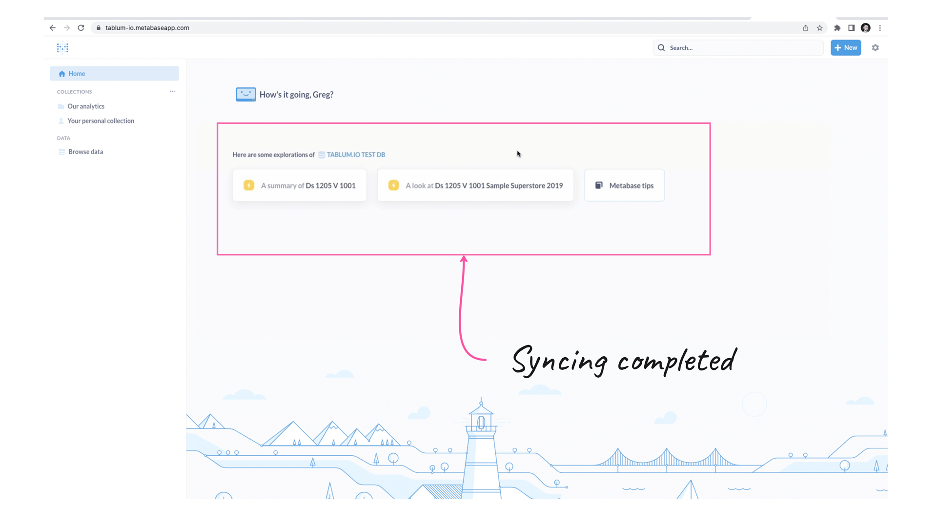Screen dimensions: 937x527
Task: Click the browser forward arrow
Action: 67,28
